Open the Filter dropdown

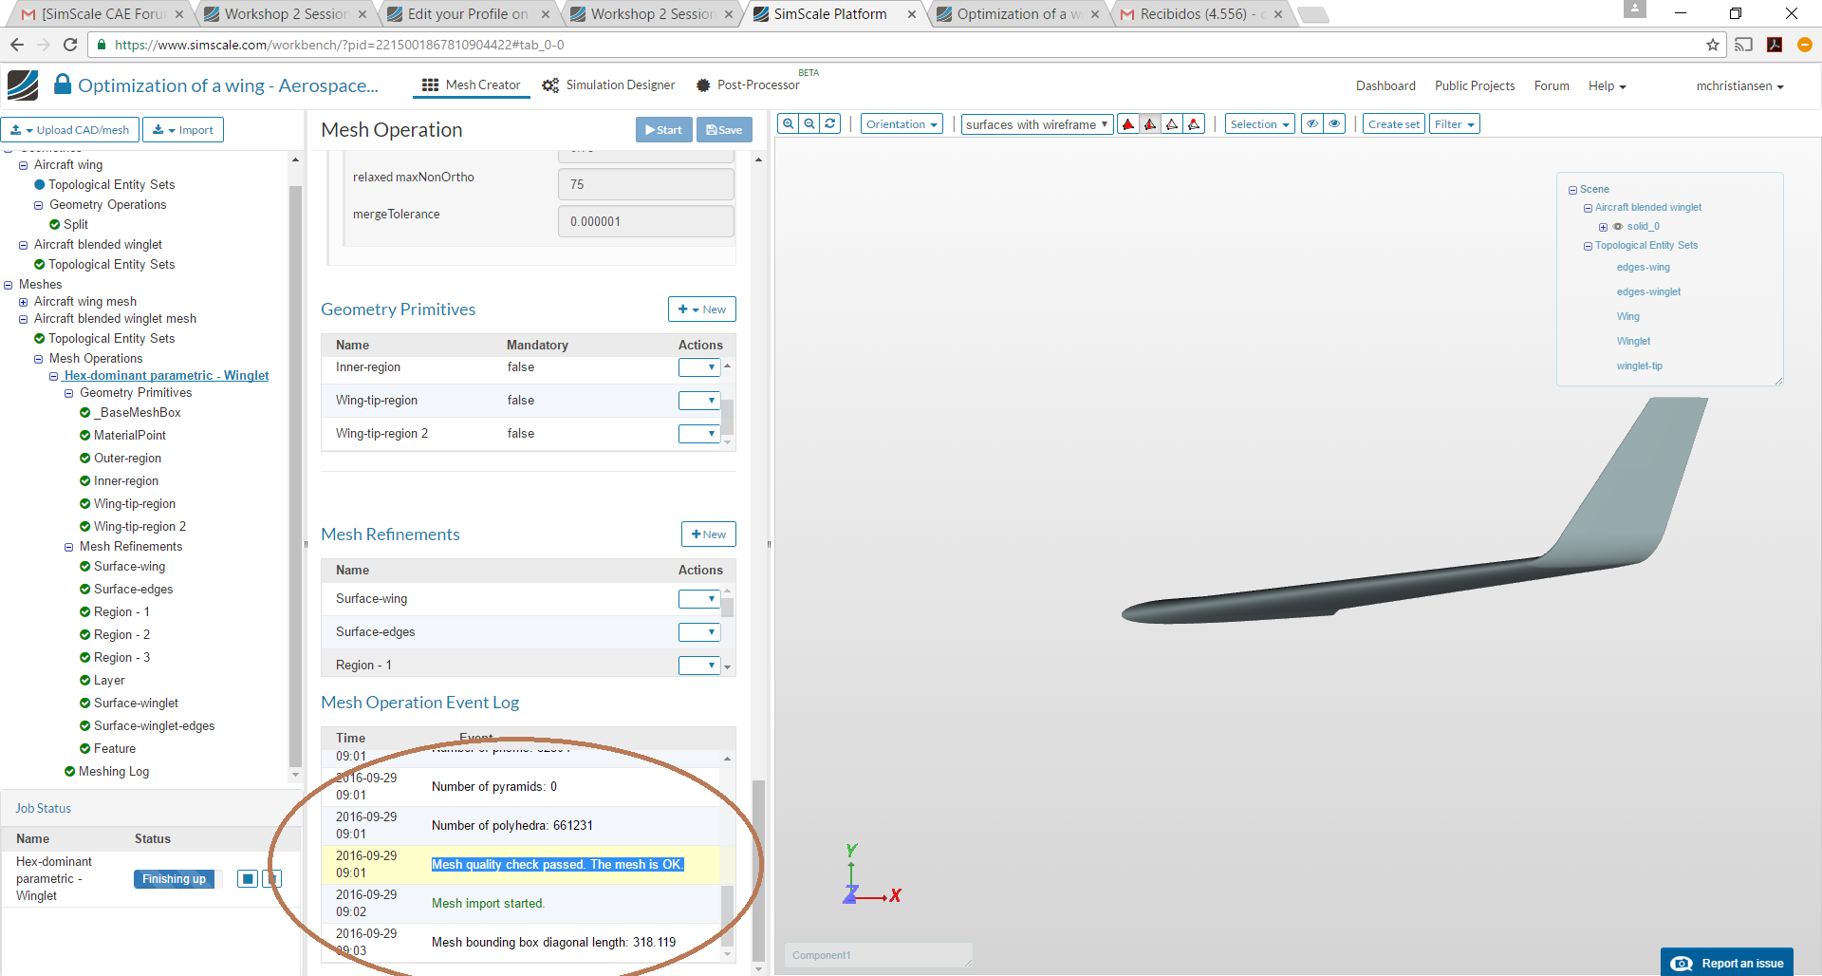pyautogui.click(x=1455, y=124)
